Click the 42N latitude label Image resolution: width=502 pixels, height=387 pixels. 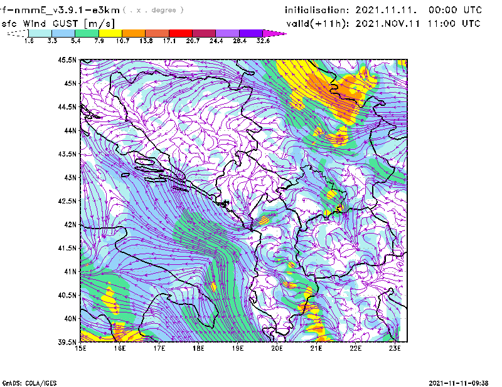70,224
